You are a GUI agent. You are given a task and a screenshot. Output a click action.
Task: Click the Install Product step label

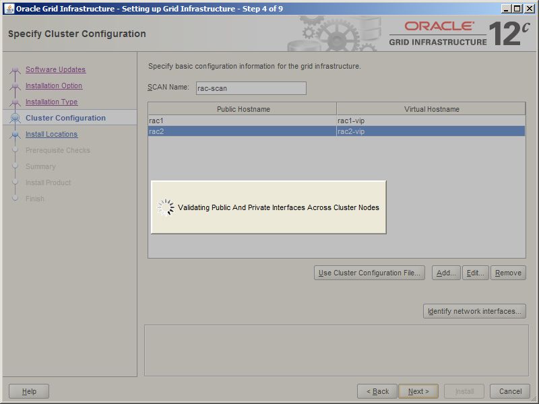click(x=48, y=182)
